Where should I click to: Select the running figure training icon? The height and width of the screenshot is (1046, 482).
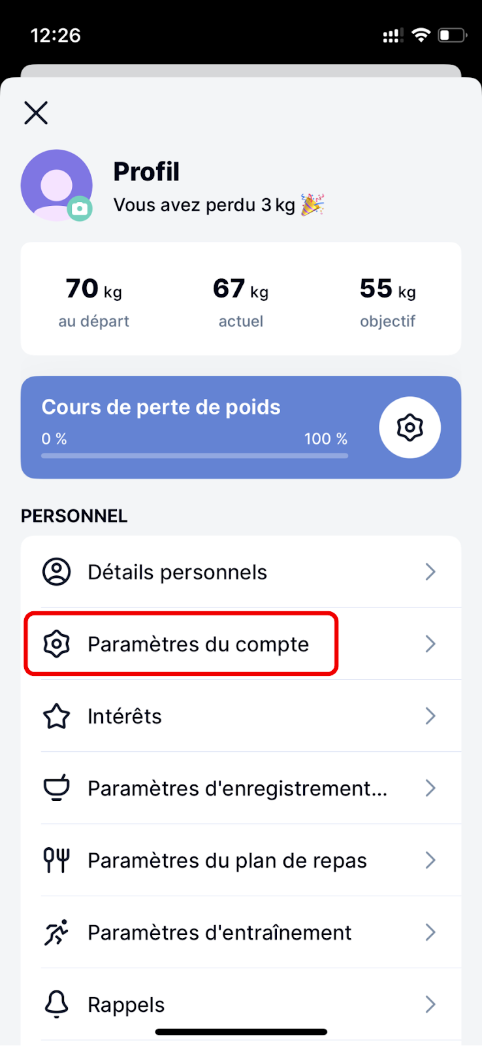click(x=57, y=932)
